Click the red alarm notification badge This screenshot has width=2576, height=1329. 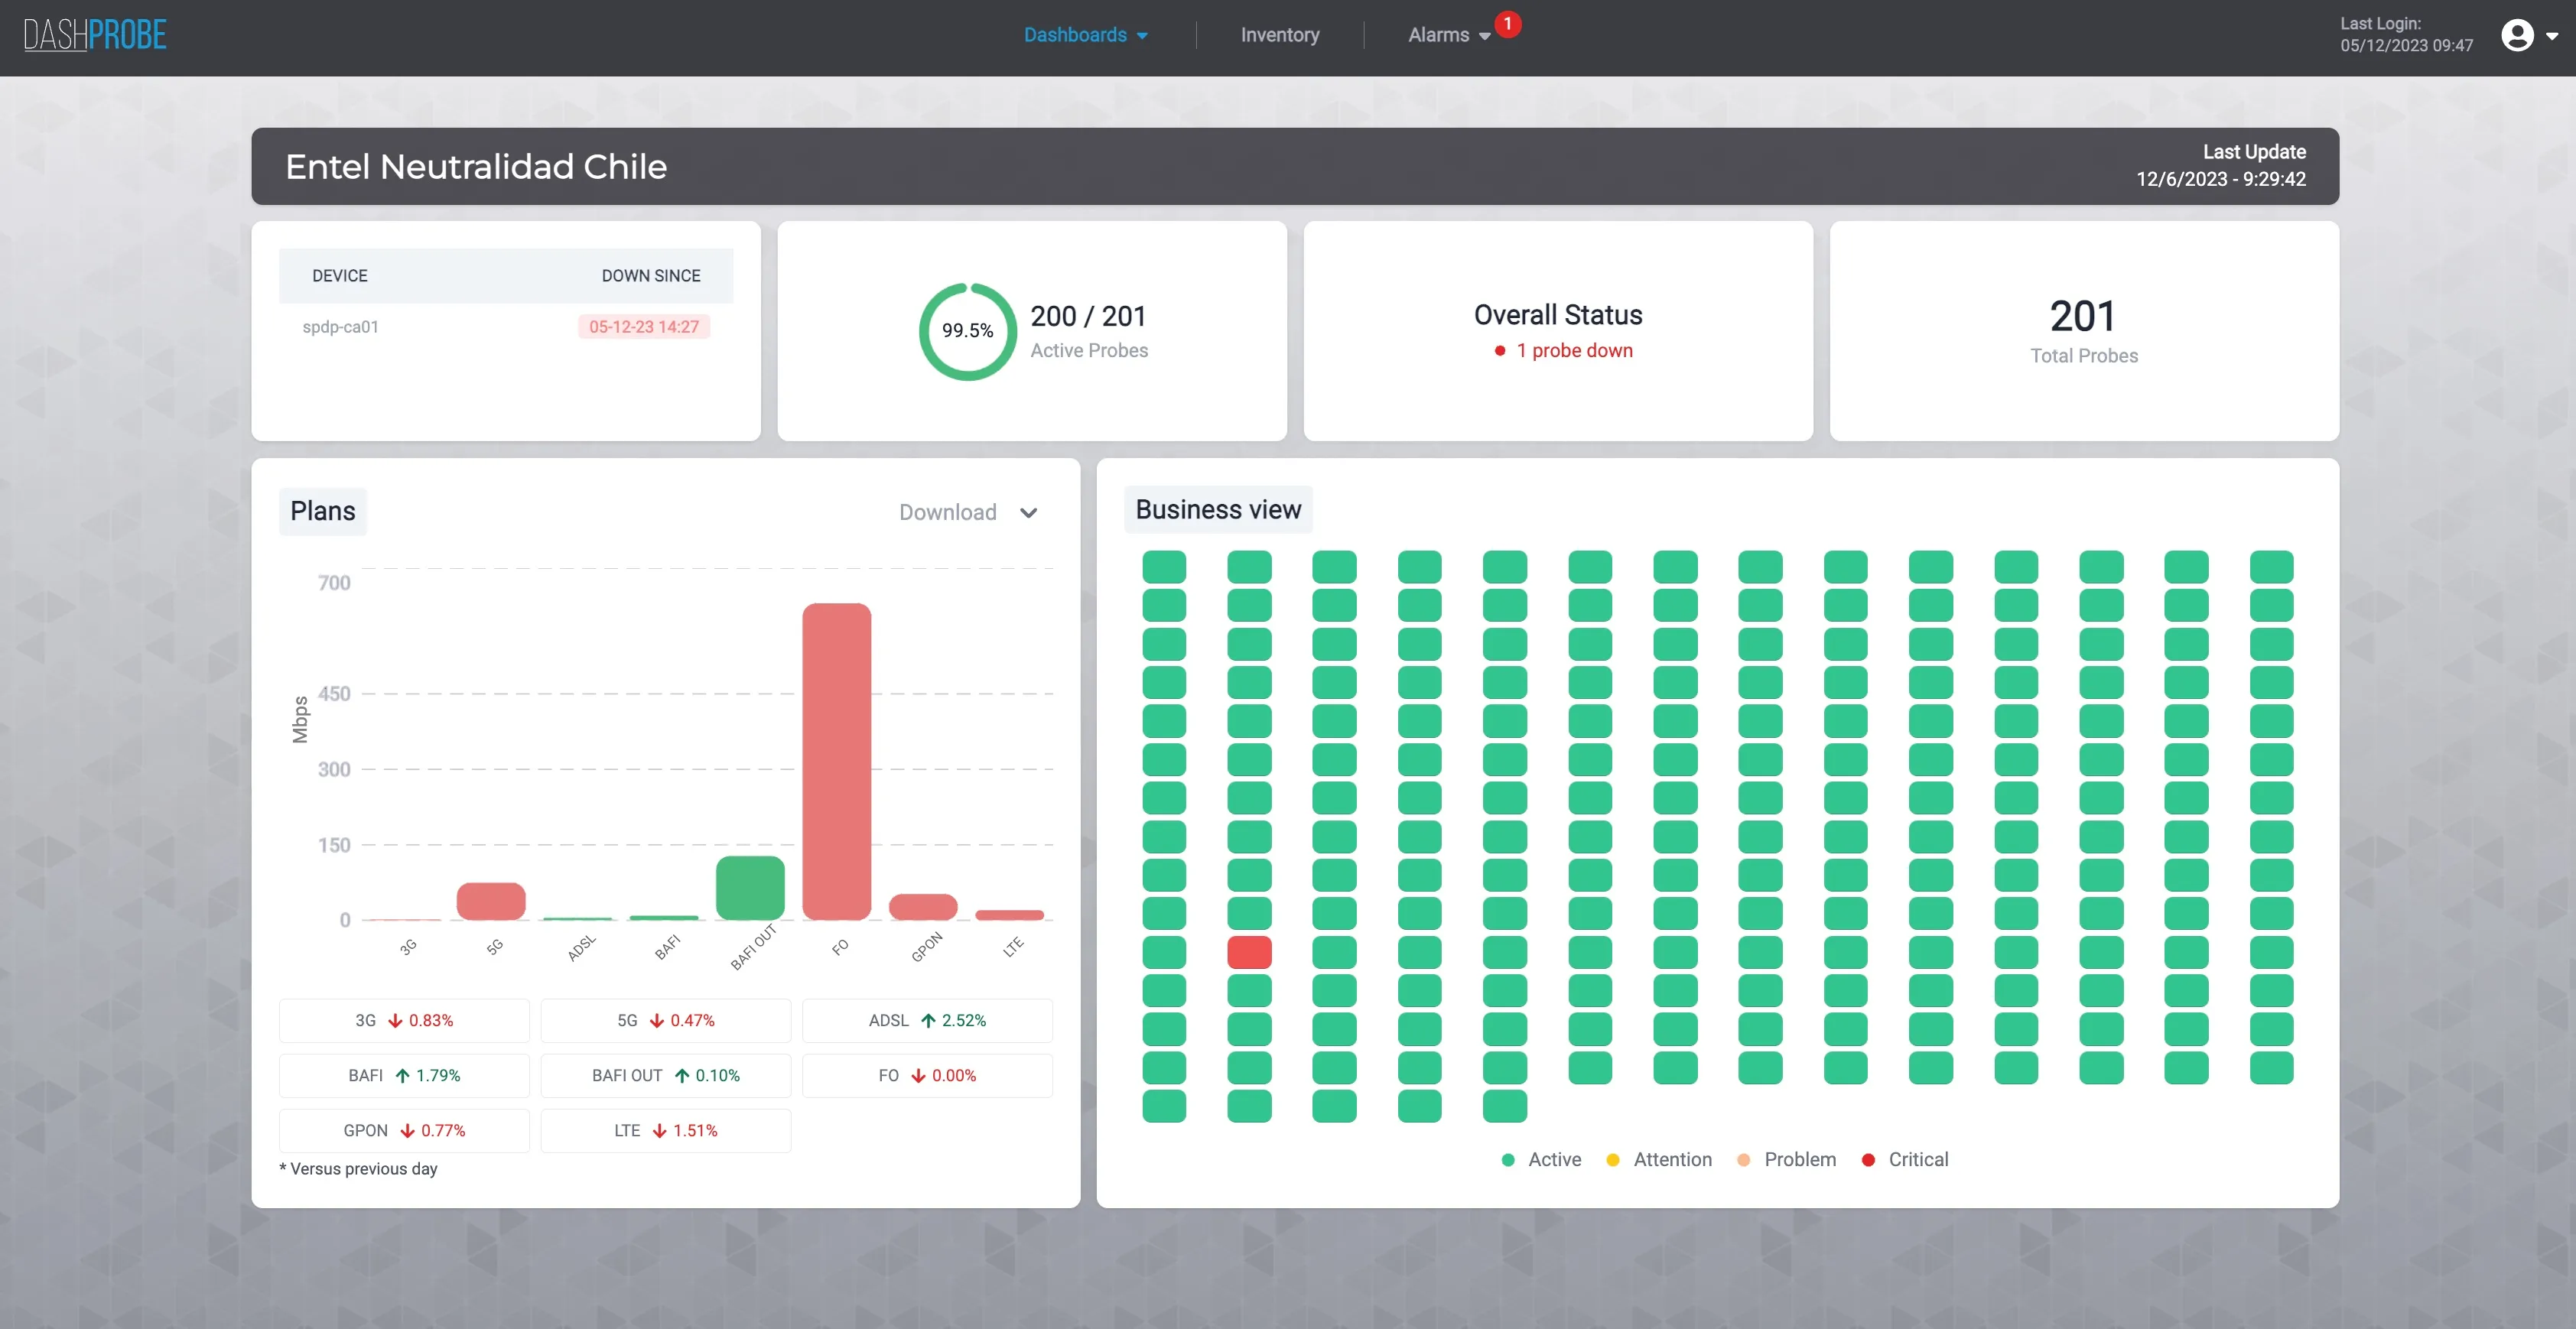1508,23
